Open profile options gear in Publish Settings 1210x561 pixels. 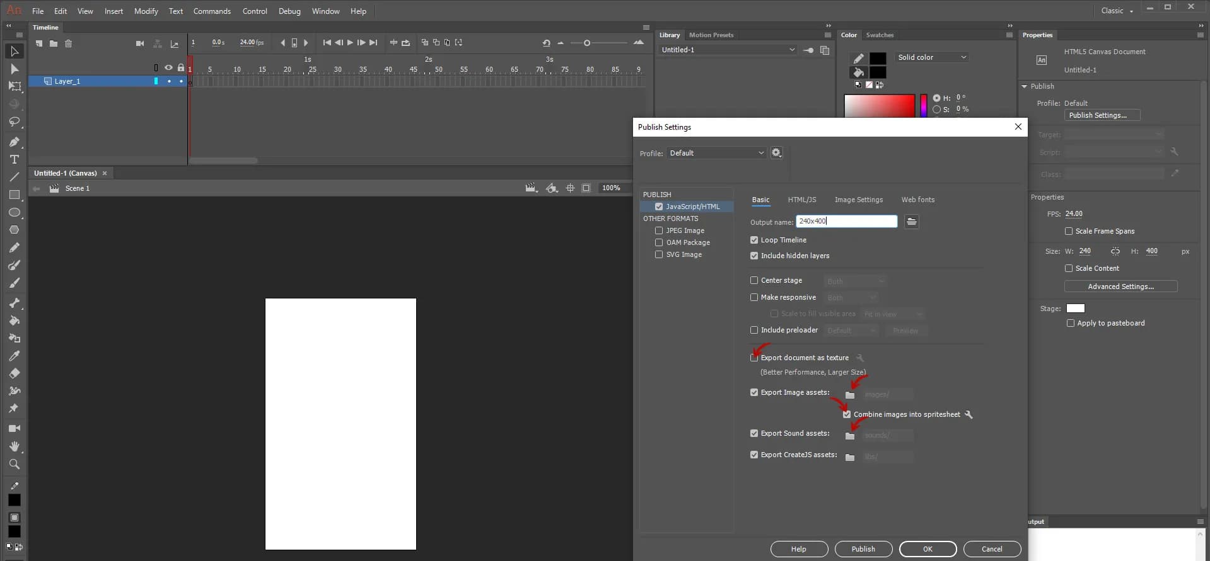[x=776, y=153]
